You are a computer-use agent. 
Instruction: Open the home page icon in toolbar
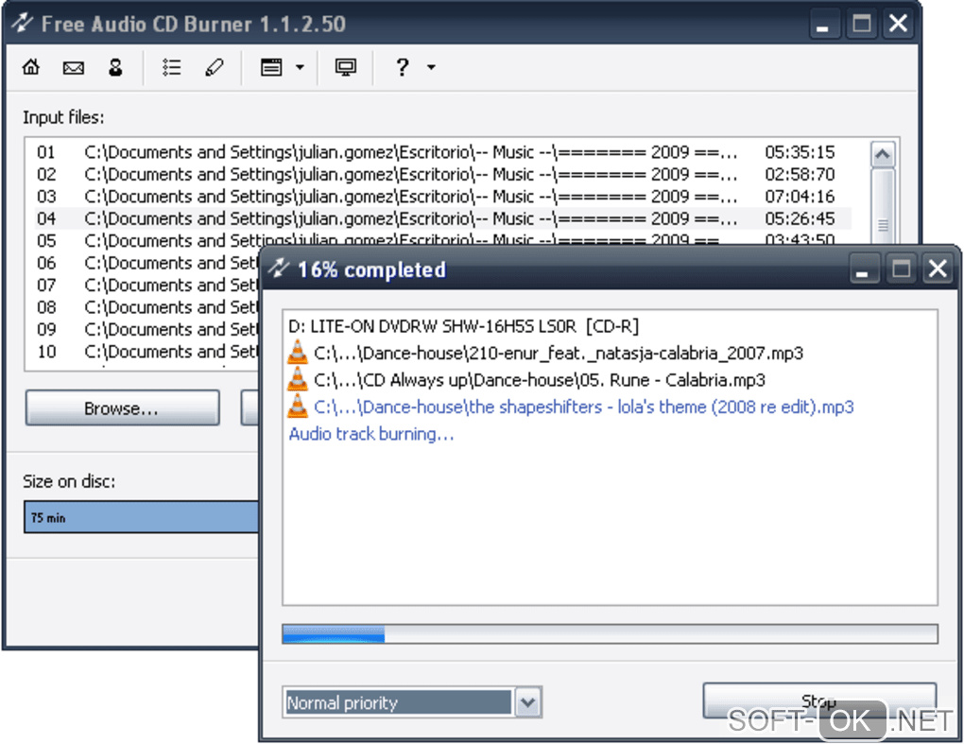pos(31,66)
